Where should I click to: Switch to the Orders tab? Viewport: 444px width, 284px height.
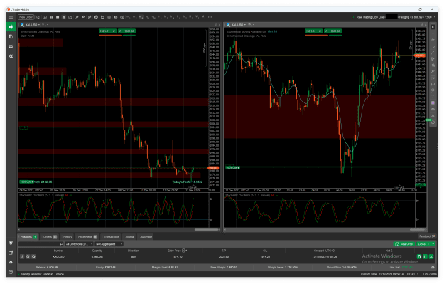pyautogui.click(x=50, y=236)
